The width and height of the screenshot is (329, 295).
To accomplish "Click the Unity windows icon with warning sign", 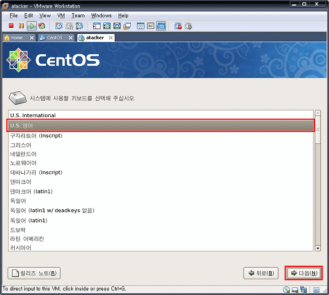I will (127, 26).
